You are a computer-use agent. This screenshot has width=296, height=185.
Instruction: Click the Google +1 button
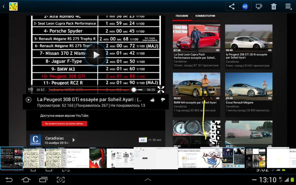point(143,140)
